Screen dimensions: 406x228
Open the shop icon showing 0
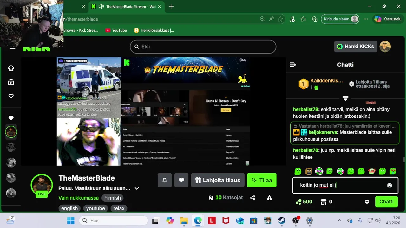click(326, 202)
